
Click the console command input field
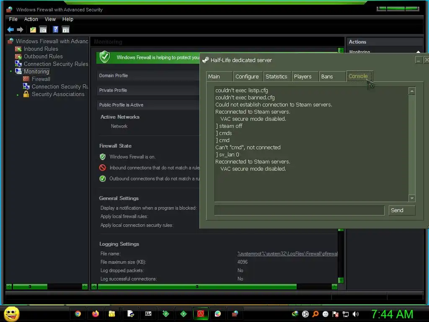coord(299,210)
